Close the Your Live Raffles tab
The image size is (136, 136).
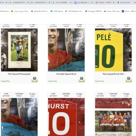(71, 2)
